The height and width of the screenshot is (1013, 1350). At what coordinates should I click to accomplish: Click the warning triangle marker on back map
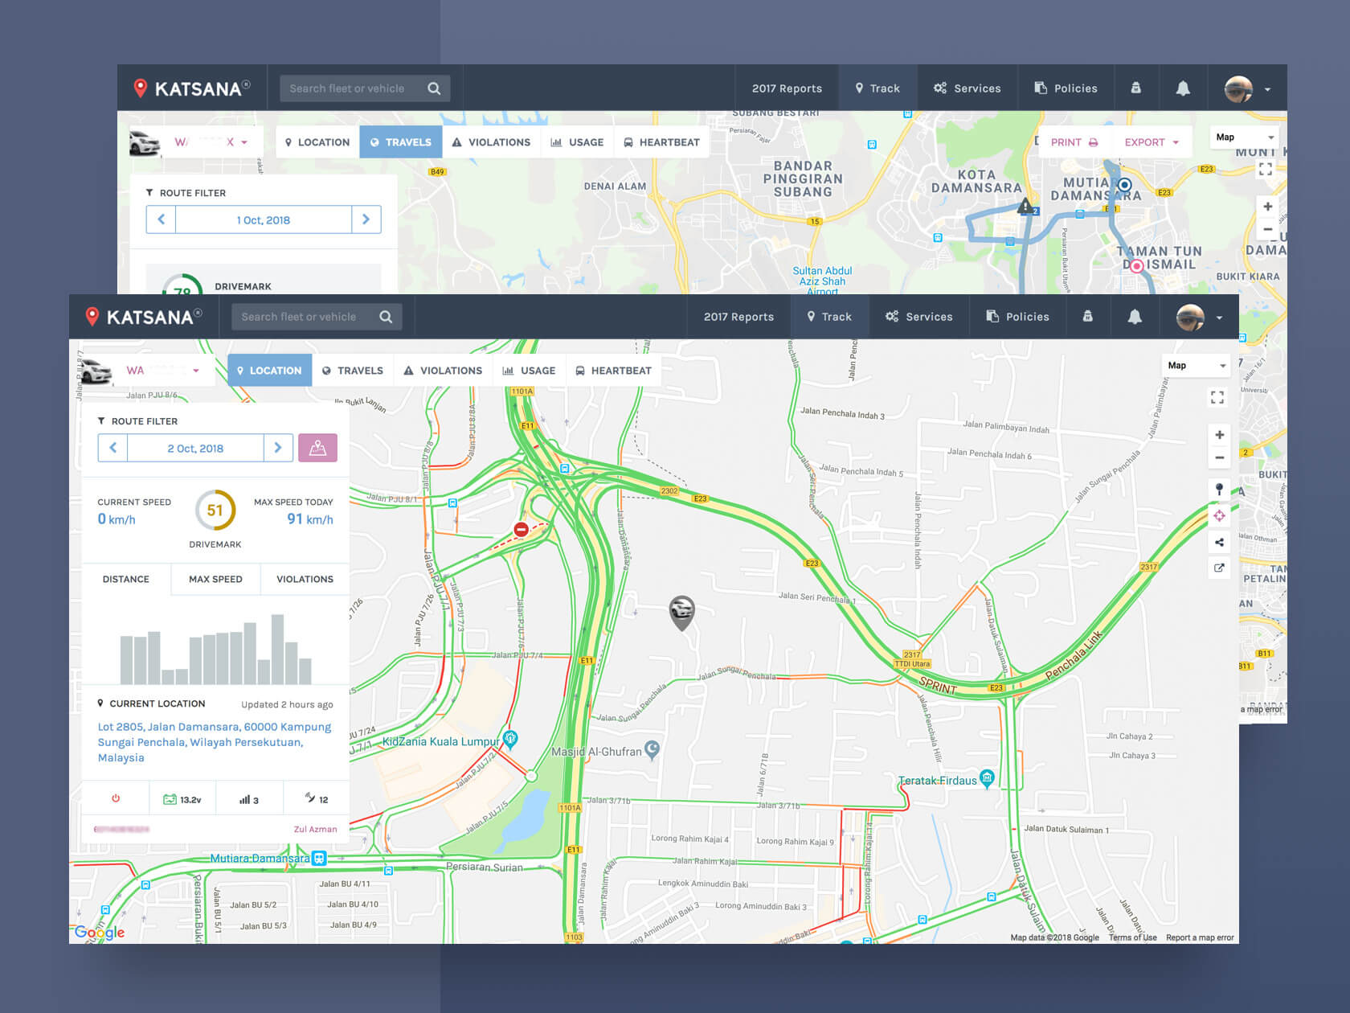1025,207
